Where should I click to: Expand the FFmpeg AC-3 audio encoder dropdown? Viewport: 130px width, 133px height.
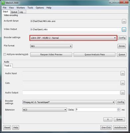tap(69, 102)
